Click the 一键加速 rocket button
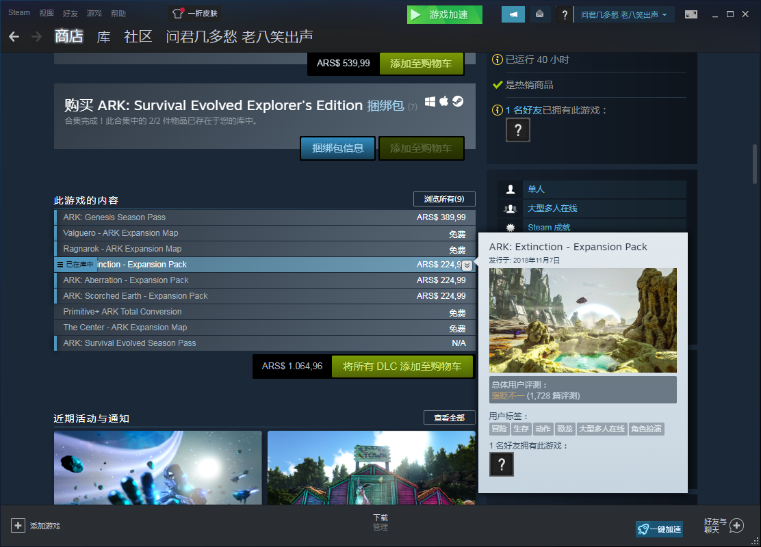761x547 pixels. (x=659, y=529)
